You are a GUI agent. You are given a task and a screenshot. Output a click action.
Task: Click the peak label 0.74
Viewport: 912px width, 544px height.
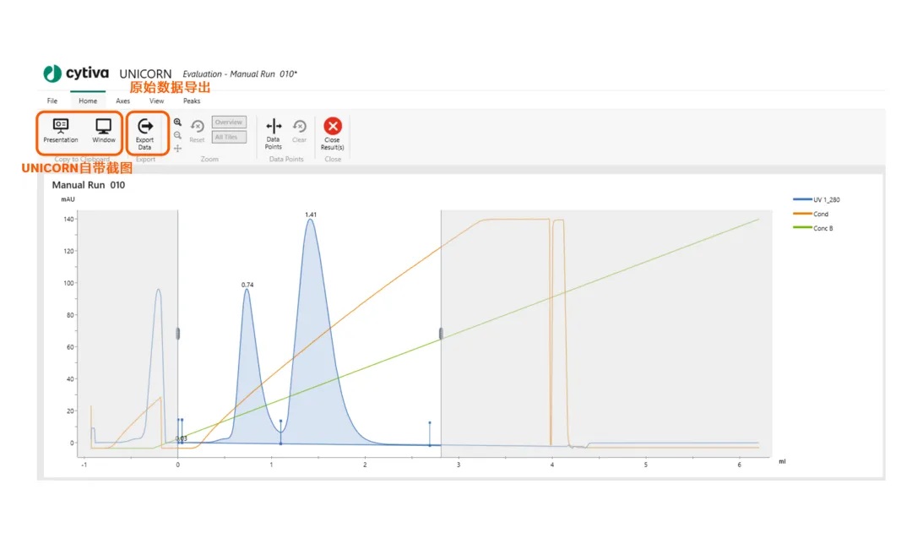tap(247, 285)
